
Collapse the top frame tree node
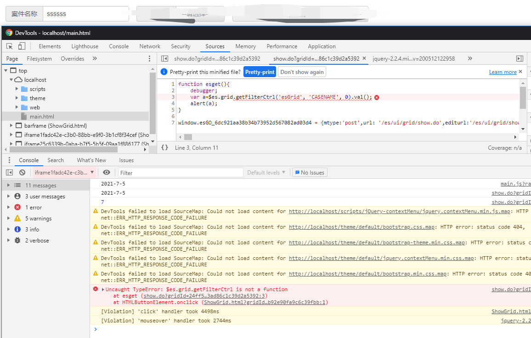[6, 70]
